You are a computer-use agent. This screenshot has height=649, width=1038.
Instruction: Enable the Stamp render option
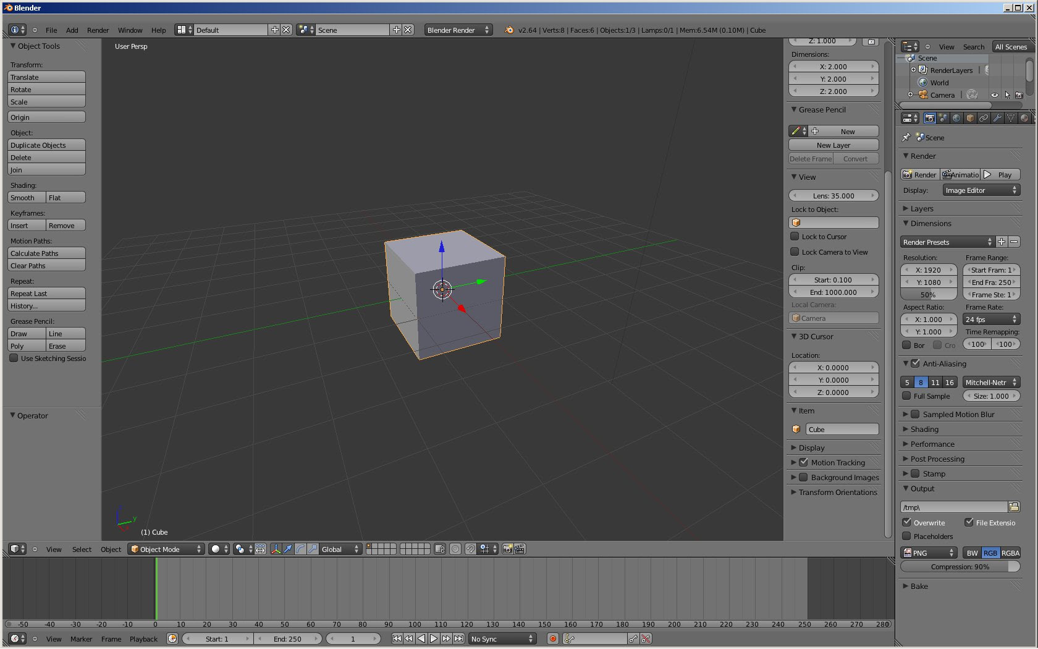pyautogui.click(x=915, y=473)
